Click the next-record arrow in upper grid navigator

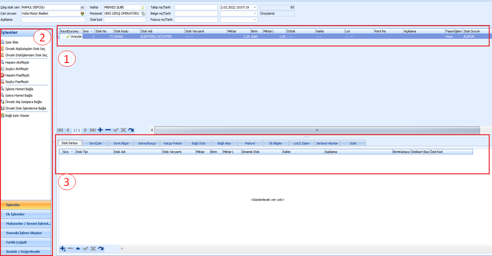pos(86,130)
